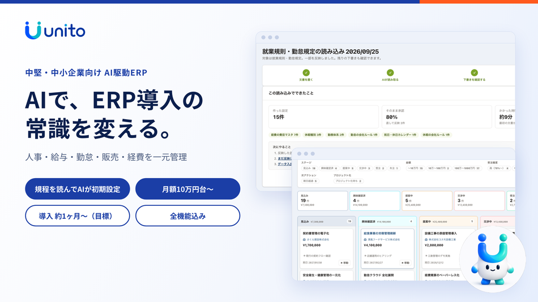
Task: Click the 下書きを確認する step checkmark
Action: [474, 72]
